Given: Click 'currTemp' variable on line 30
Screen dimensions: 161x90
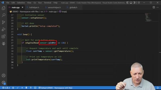Looking at the screenshot, I should 37,51.
